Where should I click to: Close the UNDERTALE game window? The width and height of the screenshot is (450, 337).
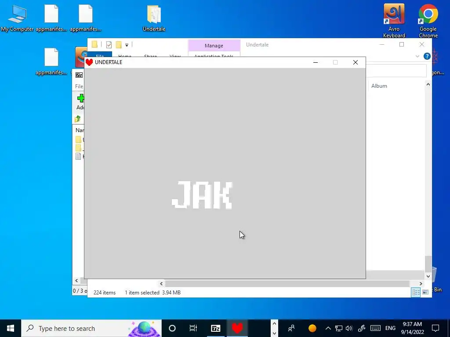[355, 62]
